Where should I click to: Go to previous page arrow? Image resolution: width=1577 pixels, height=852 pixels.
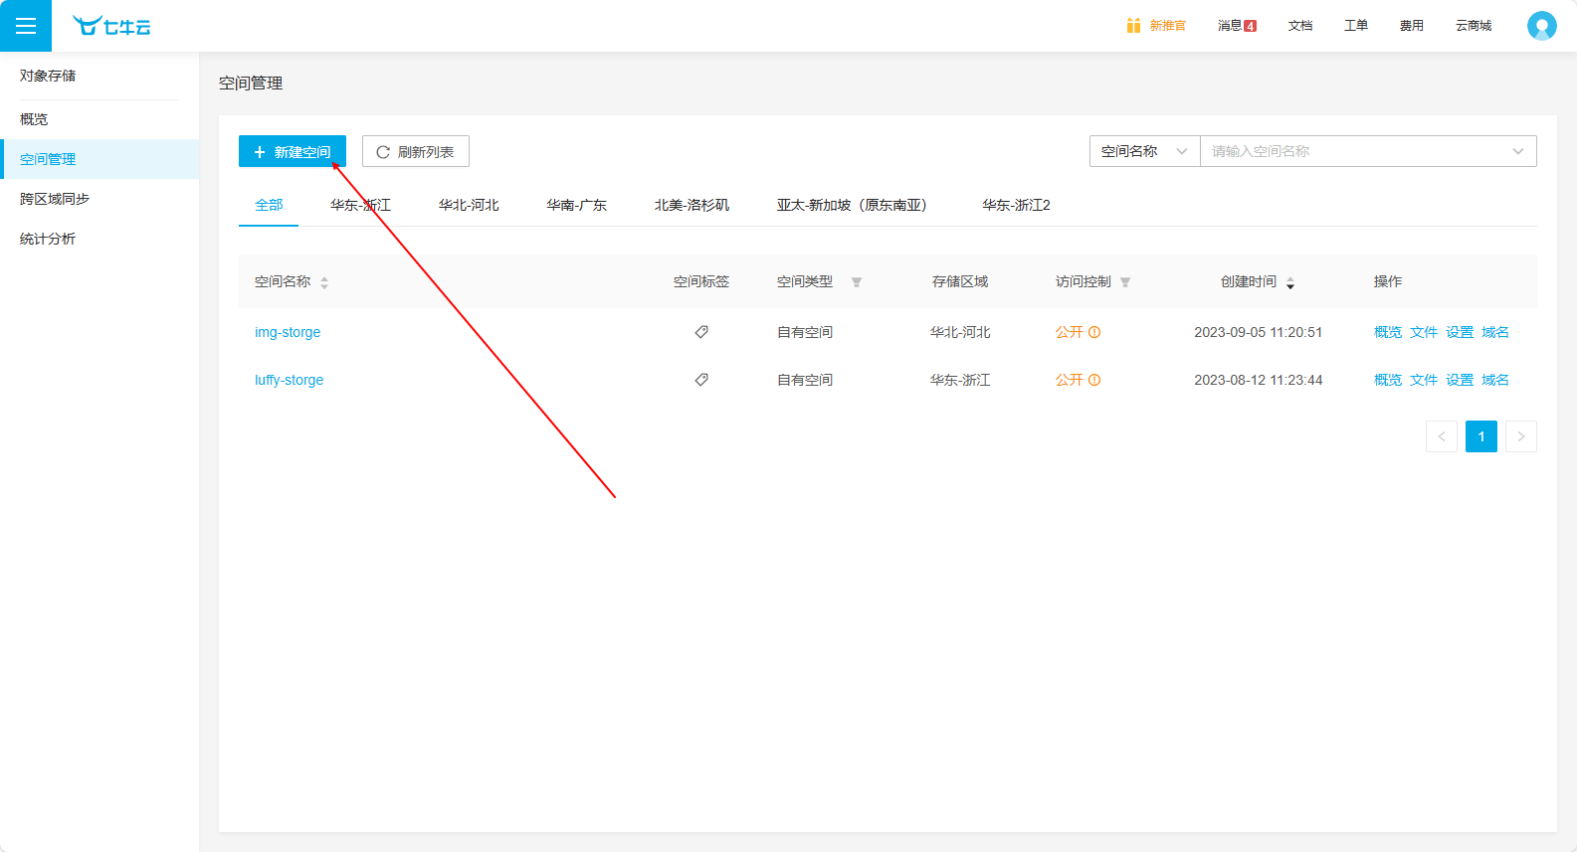pyautogui.click(x=1442, y=436)
